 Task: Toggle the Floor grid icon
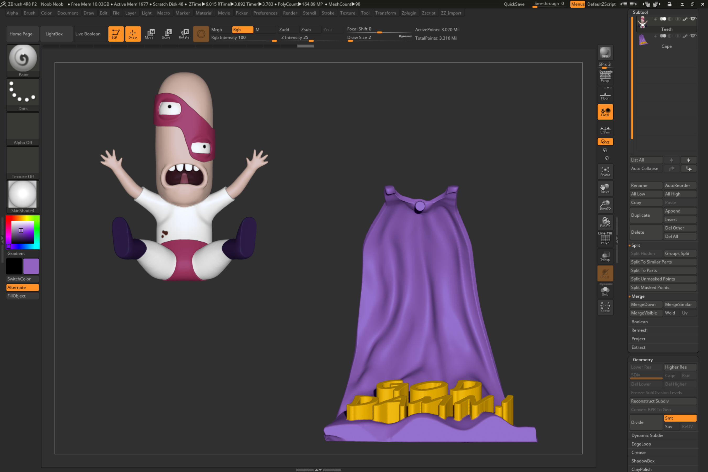coord(605,96)
